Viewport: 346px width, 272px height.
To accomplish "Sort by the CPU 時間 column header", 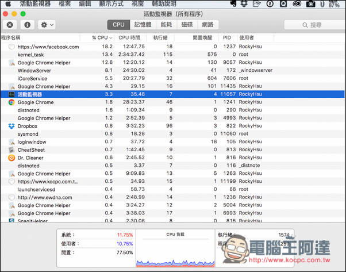I will pyautogui.click(x=129, y=38).
